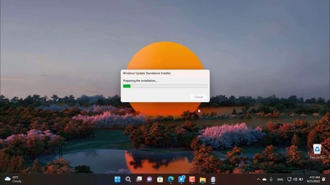This screenshot has height=185, width=330.
Task: Click the installation progress bar
Action: [165, 86]
